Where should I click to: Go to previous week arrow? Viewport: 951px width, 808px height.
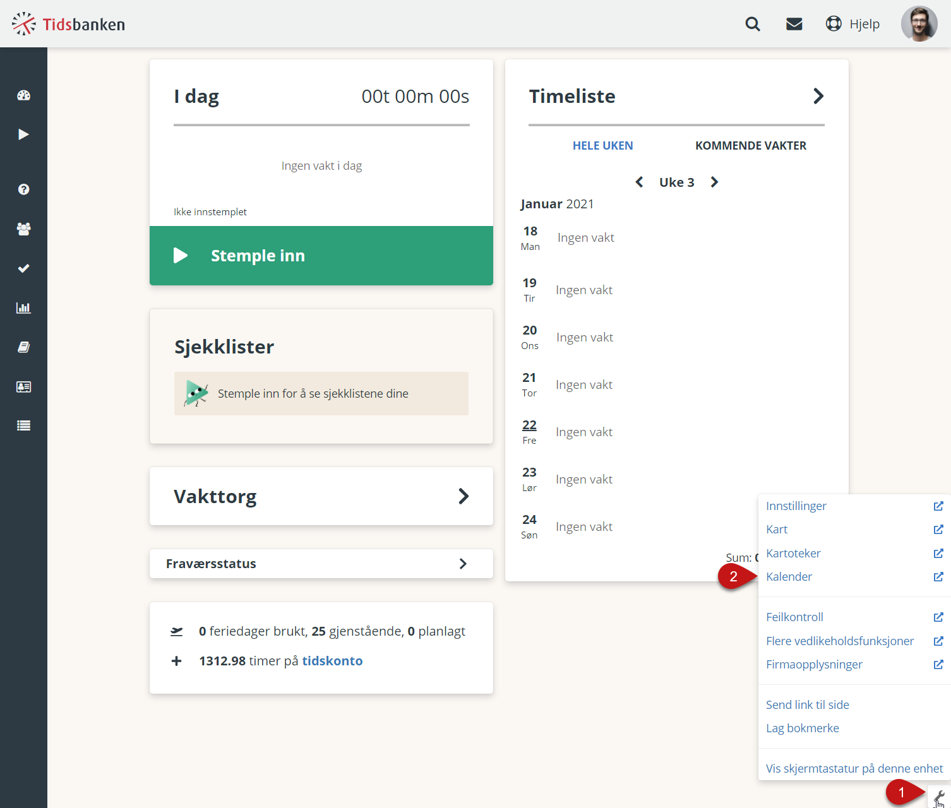pyautogui.click(x=639, y=182)
